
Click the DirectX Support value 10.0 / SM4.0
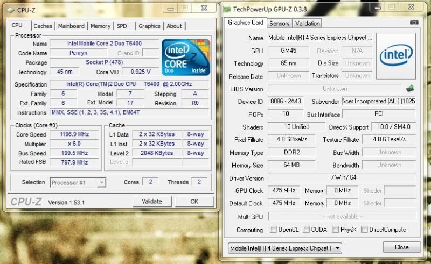[393, 127]
